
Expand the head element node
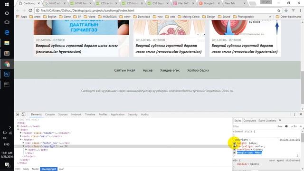coord(18,126)
